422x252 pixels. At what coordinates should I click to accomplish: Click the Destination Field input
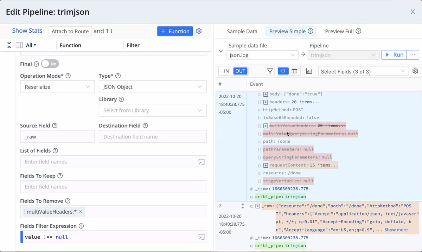pos(153,137)
